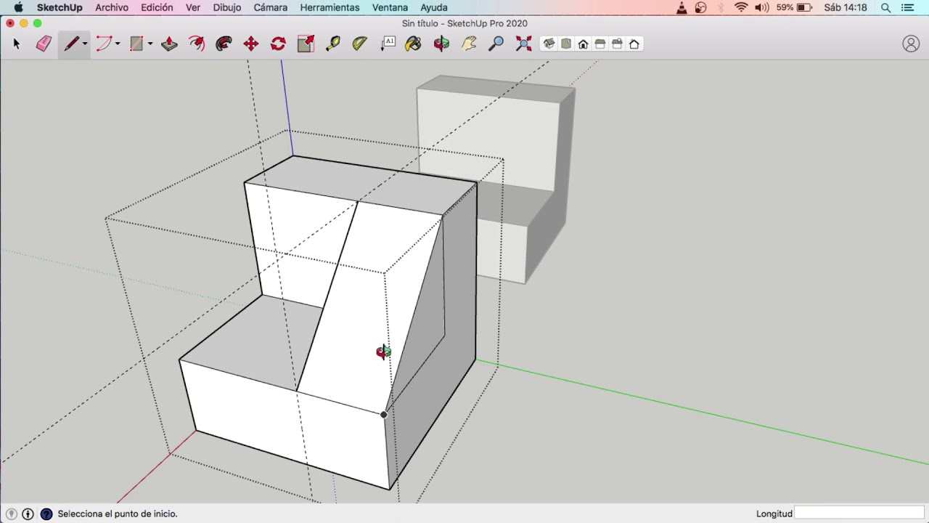
Task: Open the Herramientas menu
Action: (330, 7)
